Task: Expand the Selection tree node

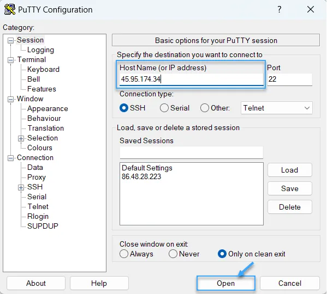Action: click(21, 138)
